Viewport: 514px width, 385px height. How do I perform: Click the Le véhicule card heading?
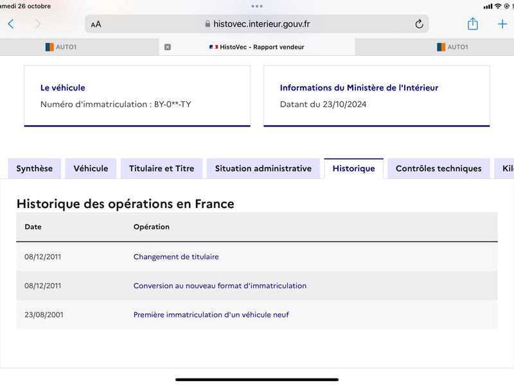(x=62, y=88)
